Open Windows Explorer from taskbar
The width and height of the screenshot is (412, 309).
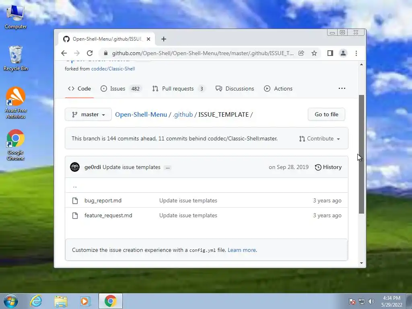61,301
